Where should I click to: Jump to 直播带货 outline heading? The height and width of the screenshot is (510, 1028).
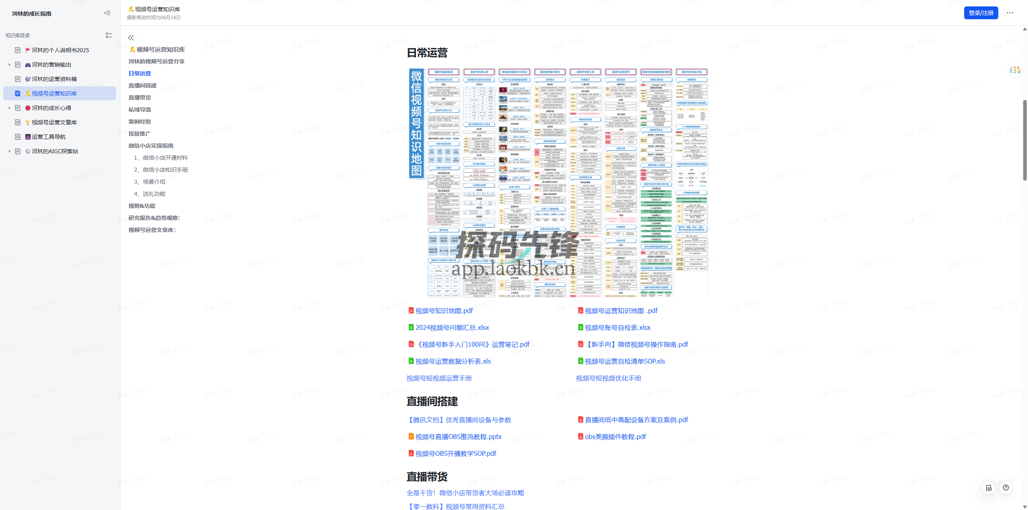coord(140,98)
